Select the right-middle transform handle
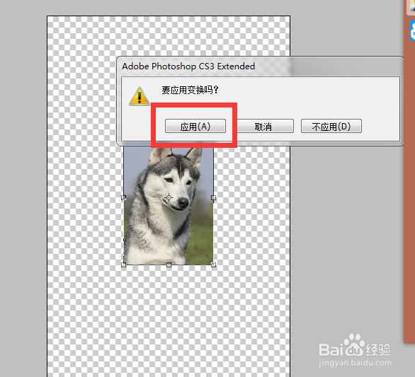415x377 pixels. coord(213,197)
